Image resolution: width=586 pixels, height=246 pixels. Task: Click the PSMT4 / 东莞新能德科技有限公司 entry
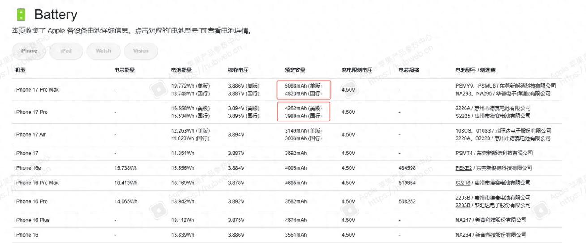tap(494, 153)
